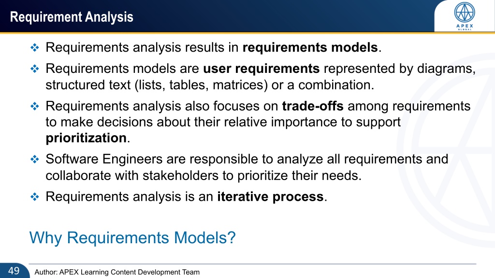Image resolution: width=495 pixels, height=278 pixels.
Task: Click the bold 'prioritization' word
Action: (x=86, y=138)
